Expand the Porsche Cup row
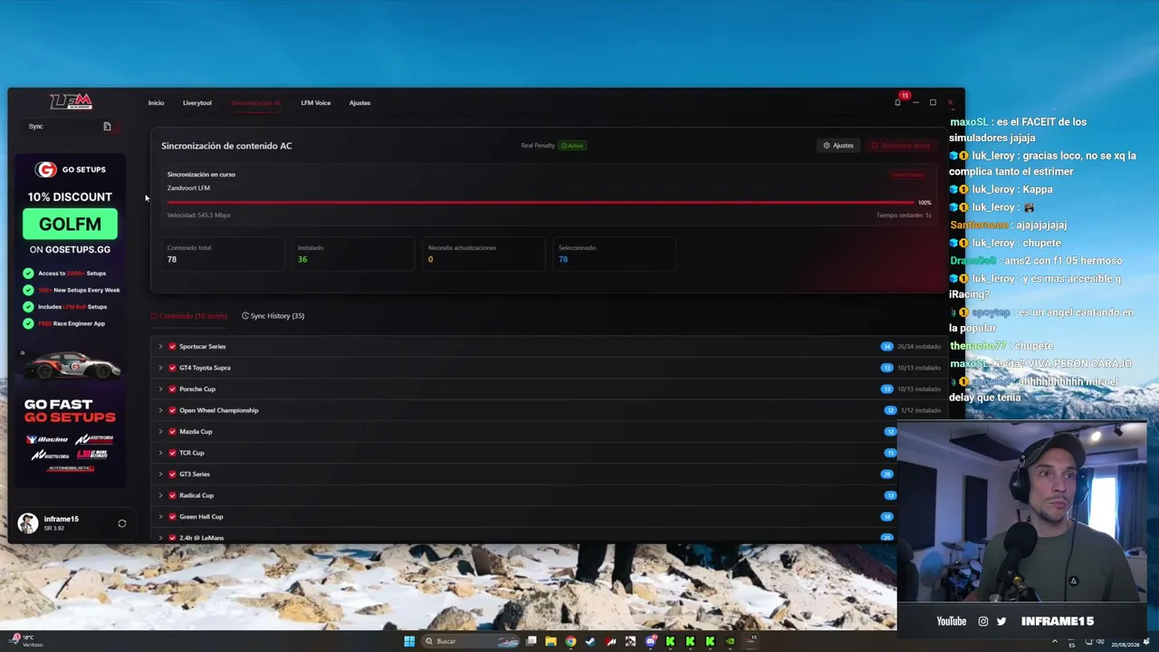 click(160, 389)
